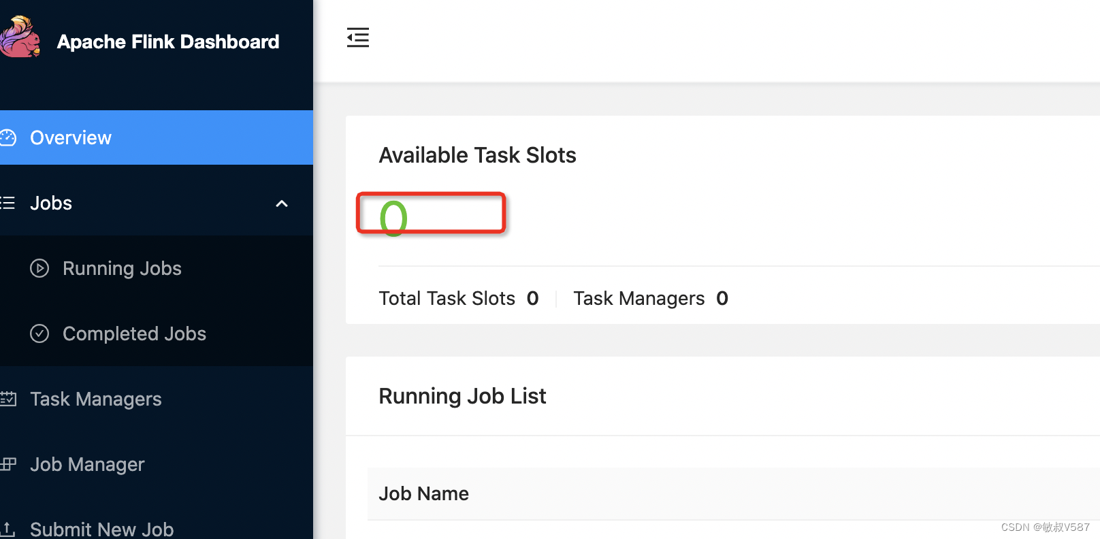
Task: Navigate to the Job Manager page
Action: pyautogui.click(x=87, y=464)
